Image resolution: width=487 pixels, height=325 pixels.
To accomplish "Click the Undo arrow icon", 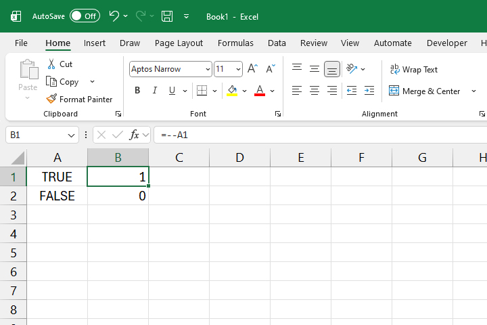I will [114, 16].
